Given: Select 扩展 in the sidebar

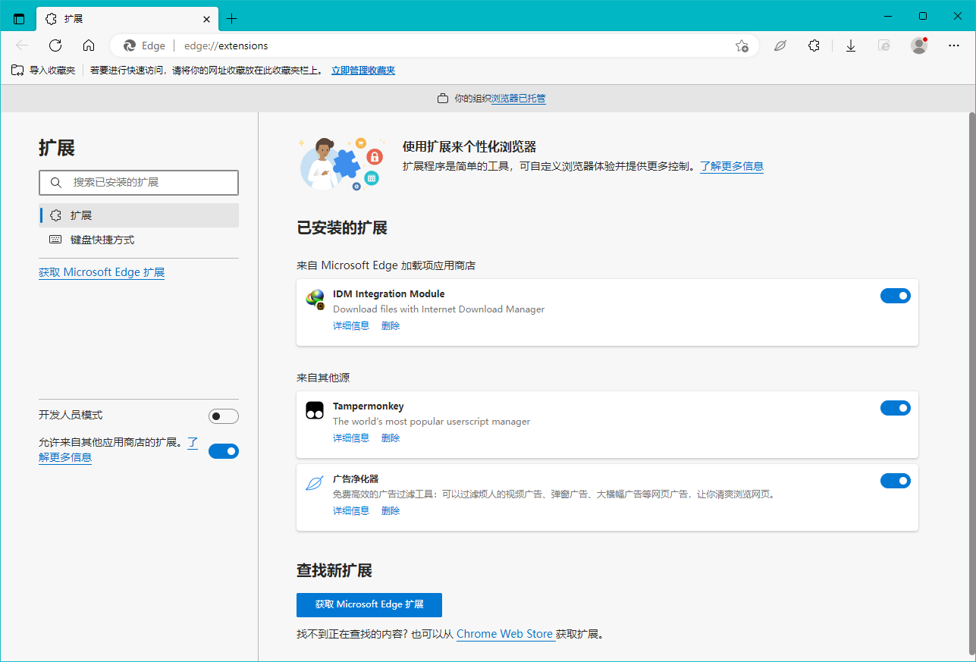Looking at the screenshot, I should [139, 215].
